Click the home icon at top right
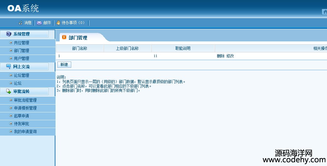The image size is (327, 166). tap(324, 12)
